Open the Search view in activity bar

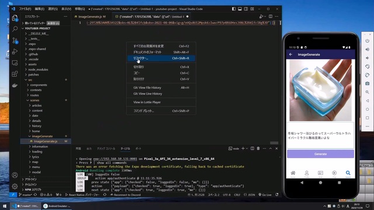pos(15,29)
